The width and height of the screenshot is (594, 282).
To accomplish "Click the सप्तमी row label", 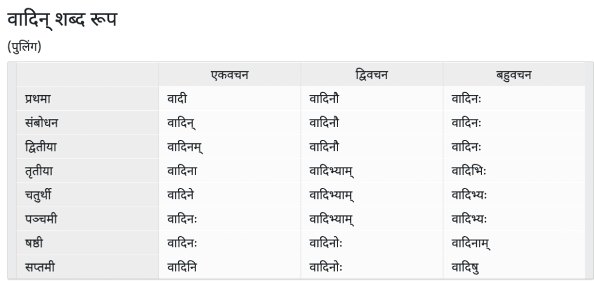I will (x=39, y=267).
